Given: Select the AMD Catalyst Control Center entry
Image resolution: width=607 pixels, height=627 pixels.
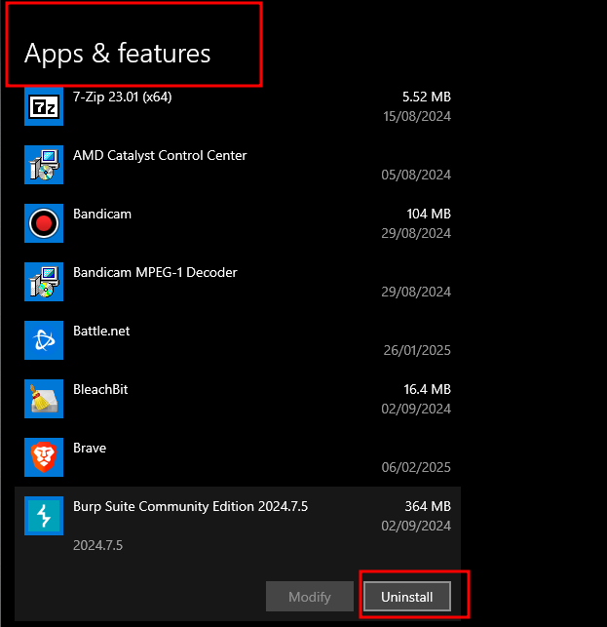Looking at the screenshot, I should click(160, 156).
